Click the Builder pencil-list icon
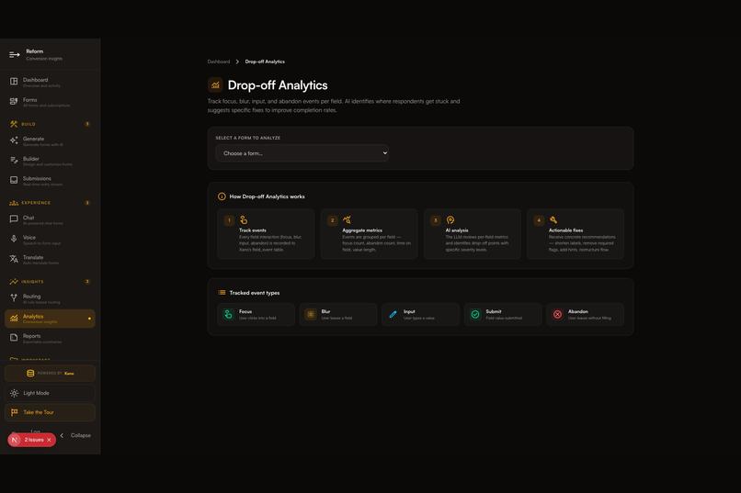The height and width of the screenshot is (493, 741). pyautogui.click(x=14, y=161)
